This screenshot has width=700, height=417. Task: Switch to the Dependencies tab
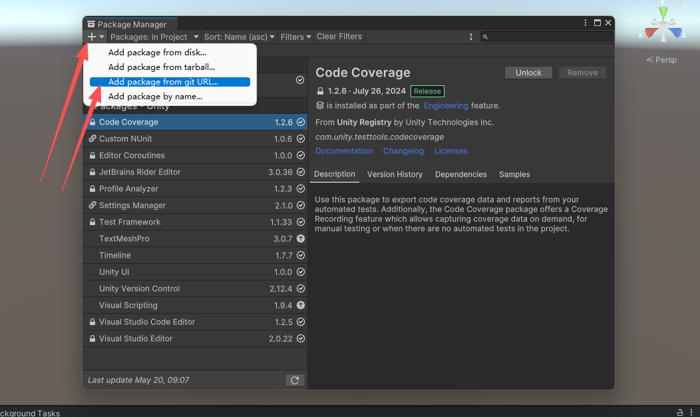point(460,175)
